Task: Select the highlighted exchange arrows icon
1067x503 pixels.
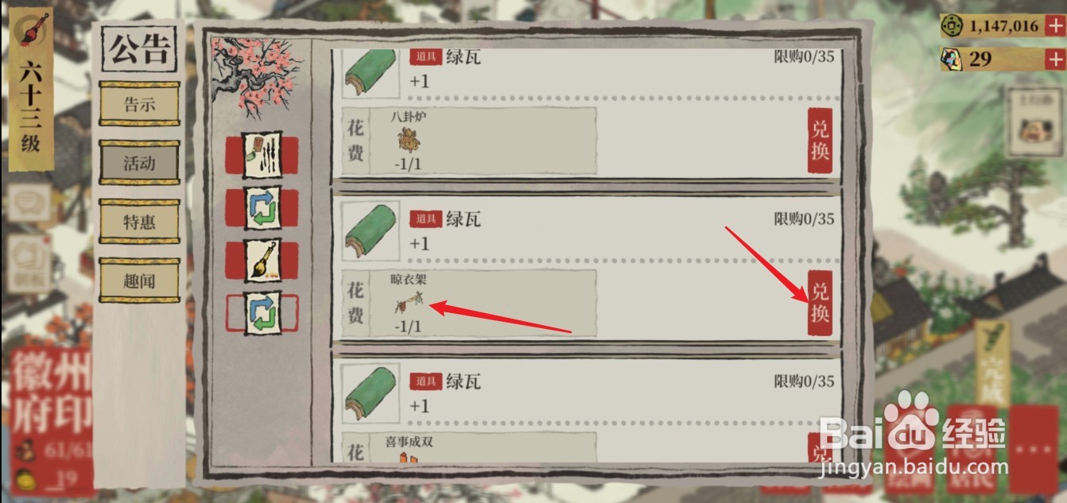Action: 262,312
